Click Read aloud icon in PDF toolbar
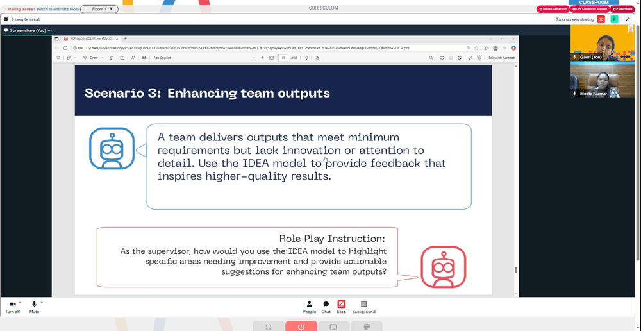This screenshot has width=641, height=331. point(133,58)
